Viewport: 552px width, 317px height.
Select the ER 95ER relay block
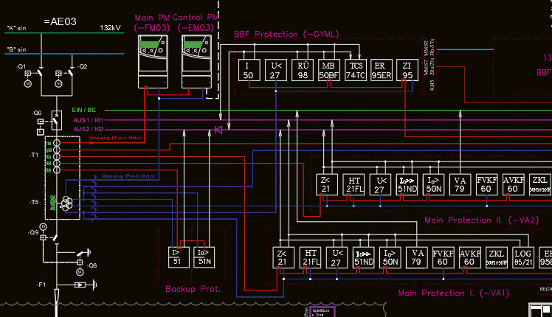click(x=381, y=71)
